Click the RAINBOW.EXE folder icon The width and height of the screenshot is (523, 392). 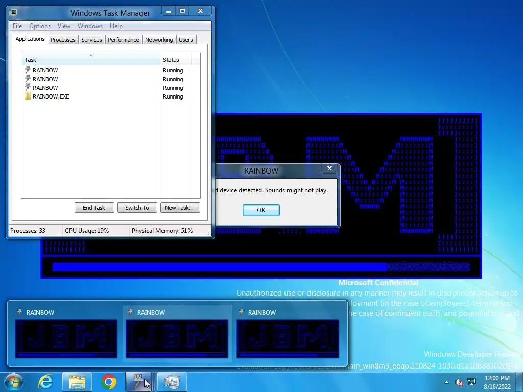click(x=28, y=96)
